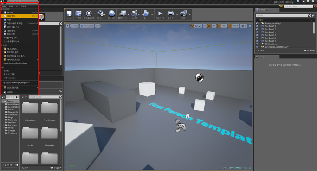Open the grid snap value 10 dropdown

coord(214,26)
